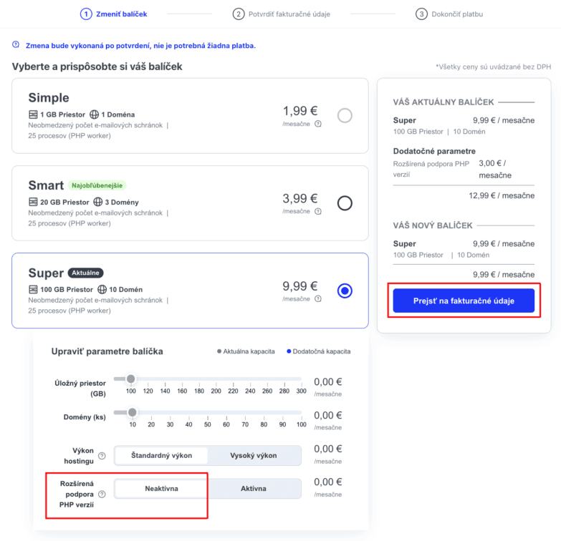Click the storage icon in the Smart package
Viewport: 561px width, 541px height.
33,202
